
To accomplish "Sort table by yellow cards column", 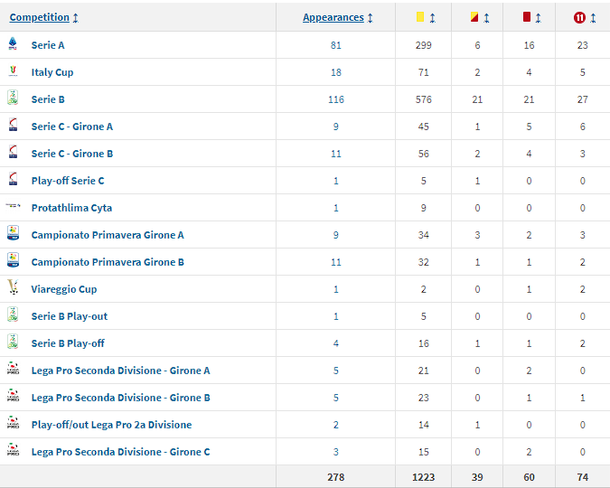I will [425, 18].
